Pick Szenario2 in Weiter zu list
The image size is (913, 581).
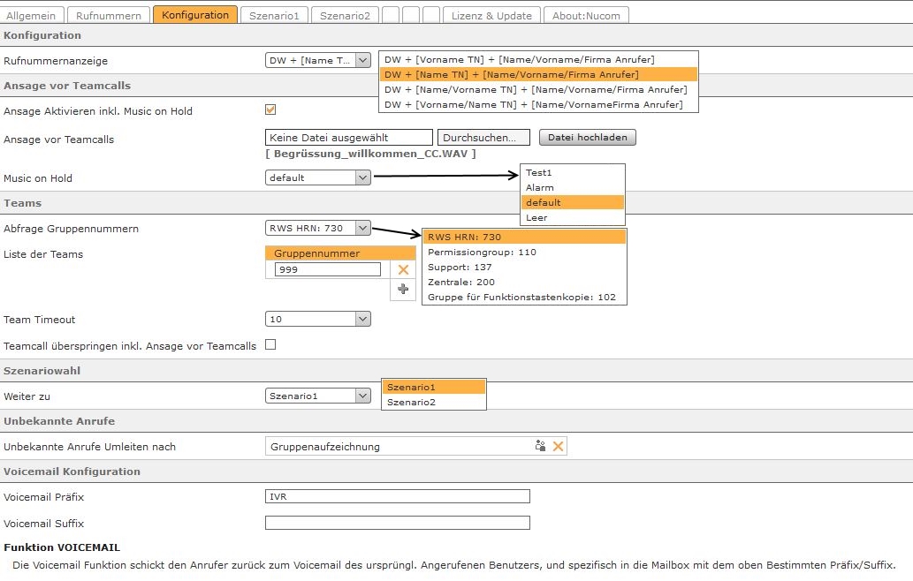[434, 402]
